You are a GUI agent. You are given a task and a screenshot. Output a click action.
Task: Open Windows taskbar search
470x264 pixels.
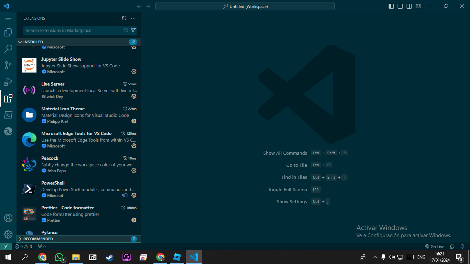coord(25,257)
